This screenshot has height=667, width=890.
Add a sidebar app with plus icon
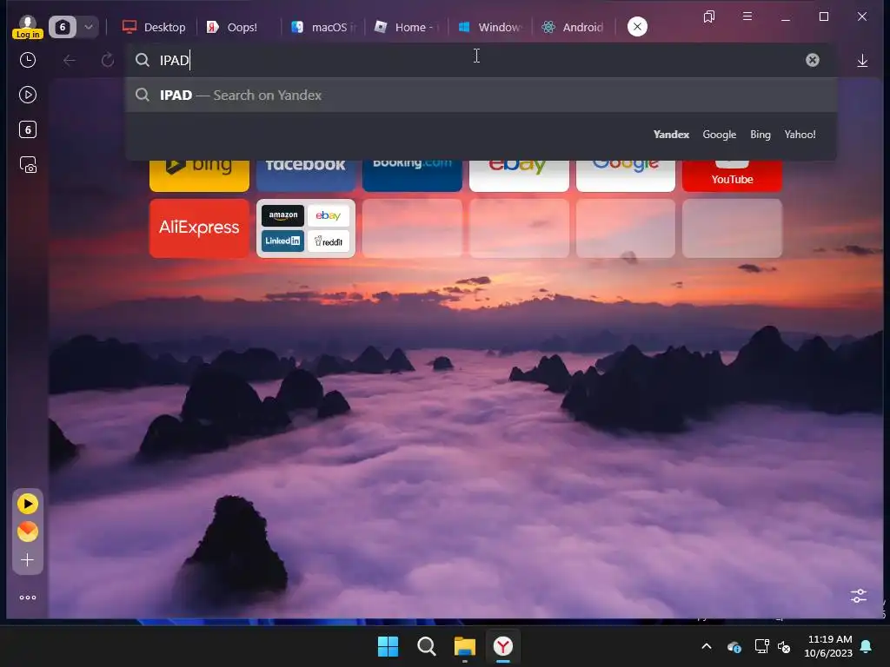(27, 560)
